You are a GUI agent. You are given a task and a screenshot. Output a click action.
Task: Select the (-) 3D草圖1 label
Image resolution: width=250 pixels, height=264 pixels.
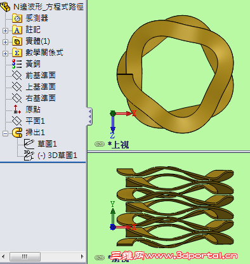(x=57, y=155)
